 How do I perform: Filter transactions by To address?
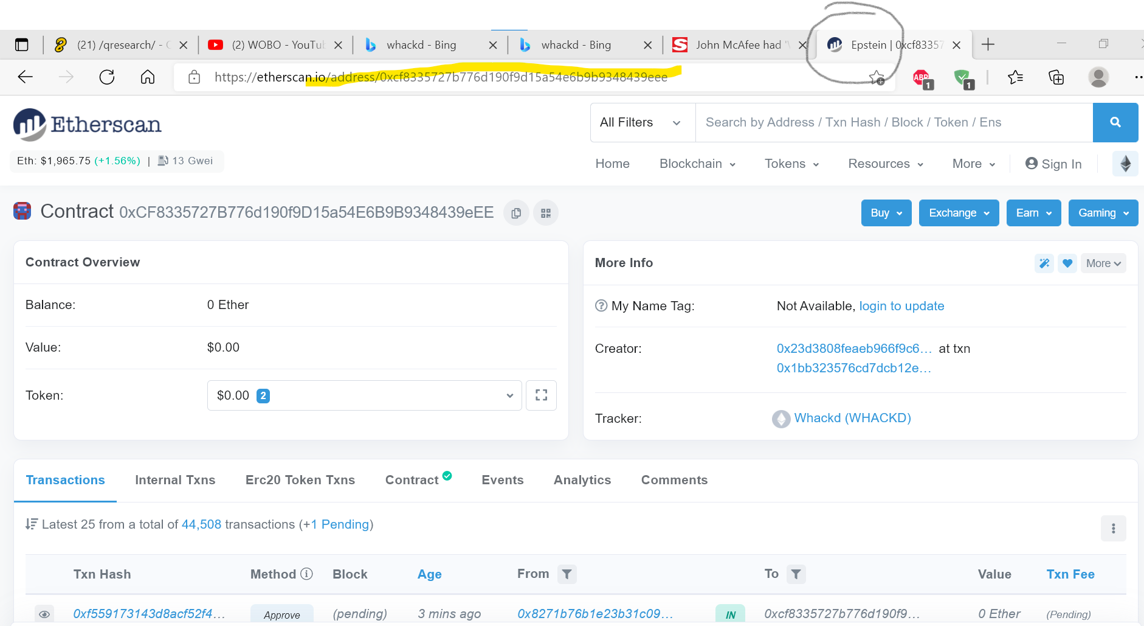pos(796,574)
